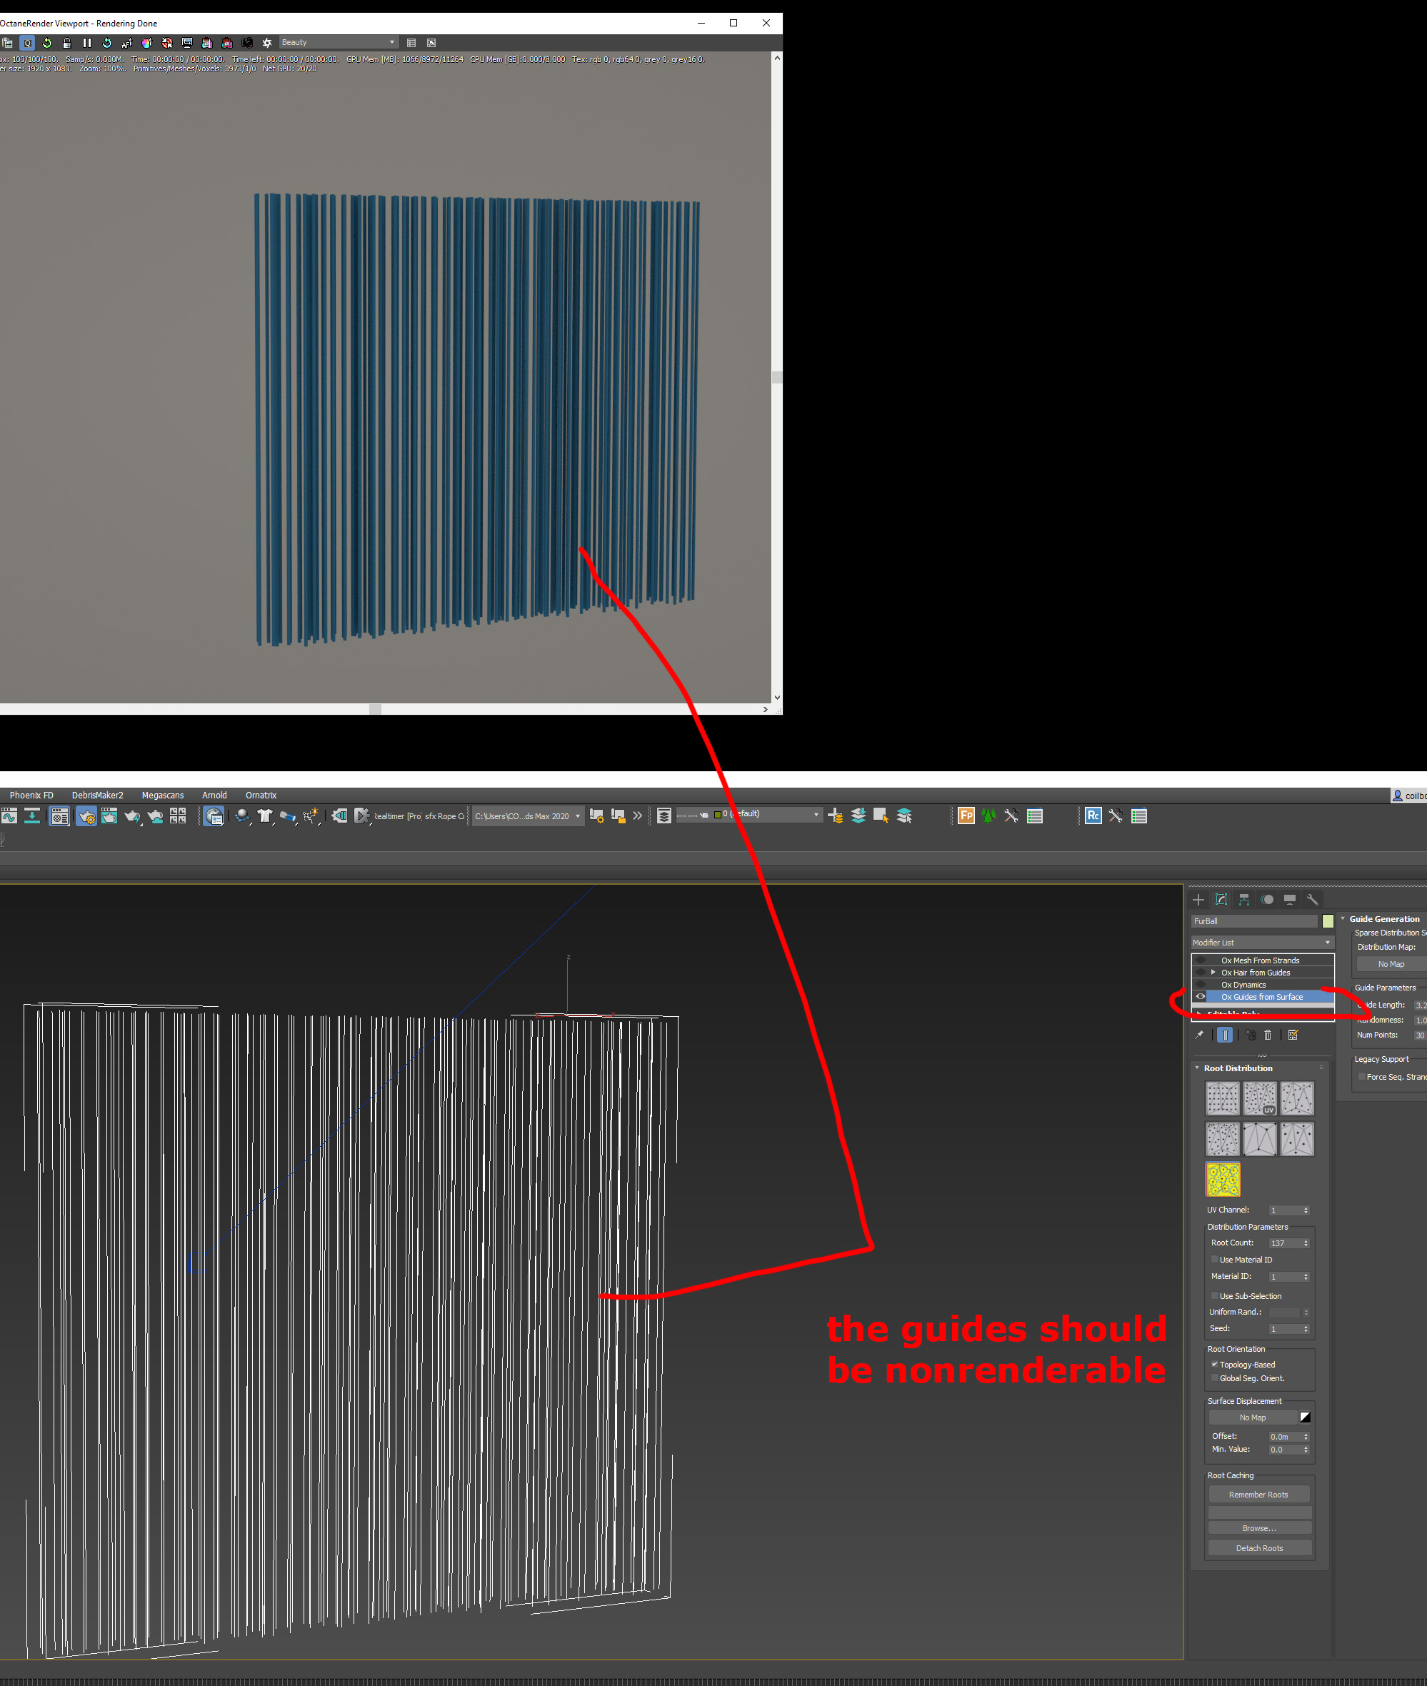Image resolution: width=1427 pixels, height=1686 pixels.
Task: Open the Hierarchy command panel tab
Action: point(1244,899)
